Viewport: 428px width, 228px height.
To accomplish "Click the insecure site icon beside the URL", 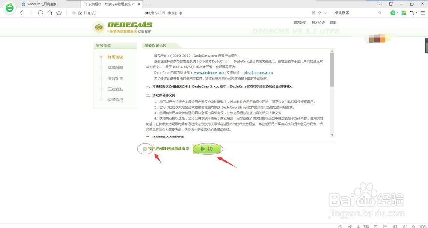I will [80, 13].
